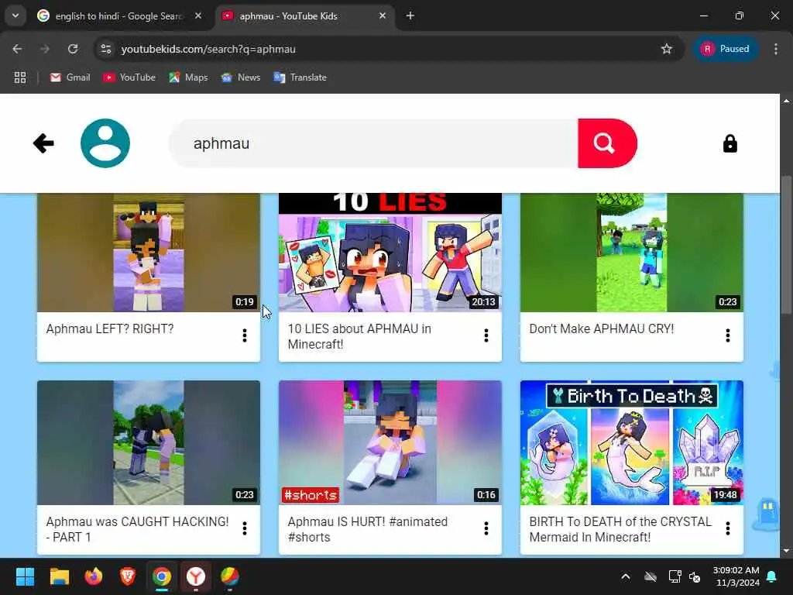Image resolution: width=793 pixels, height=595 pixels.
Task: Bookmark this page with the star icon
Action: pos(667,49)
